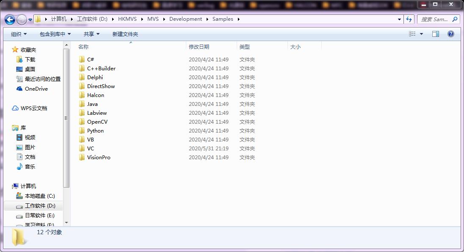Screen dimensions: 464x252
Task: Expand the arrow after Samples breadcrumb
Action: point(238,19)
